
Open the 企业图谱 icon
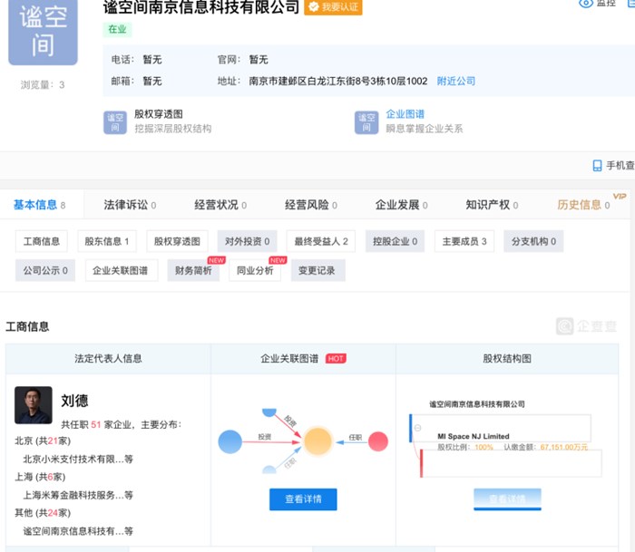(366, 121)
